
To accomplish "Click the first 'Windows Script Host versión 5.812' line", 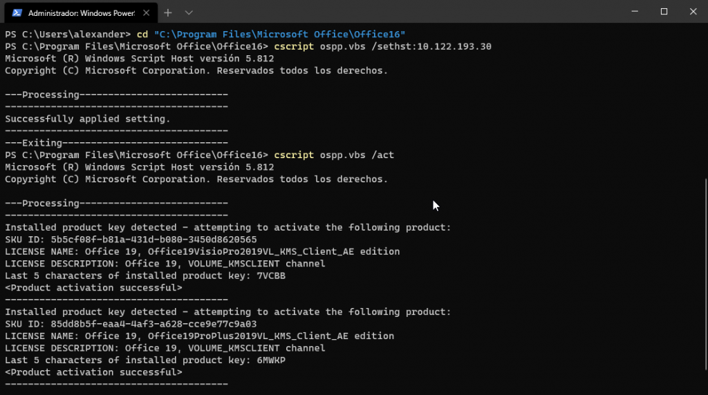I will point(140,59).
